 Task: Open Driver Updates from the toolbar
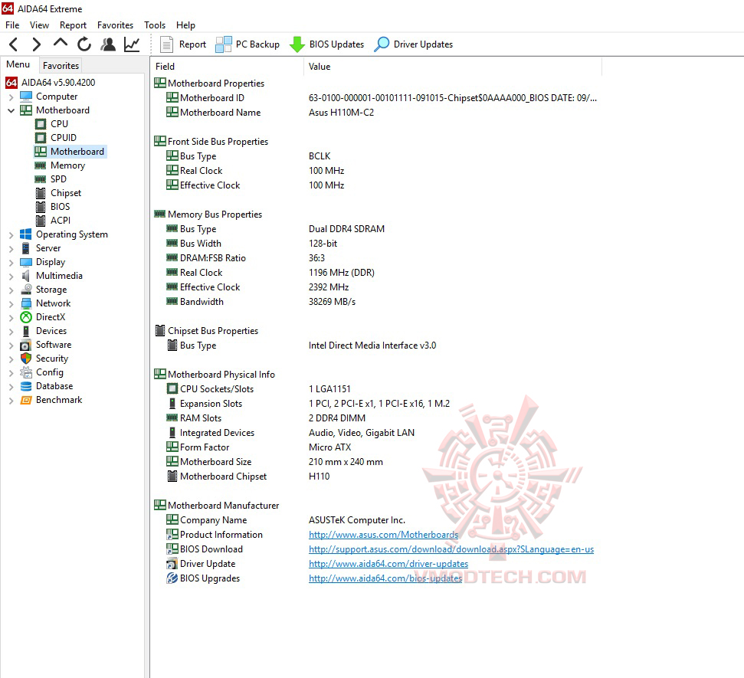[413, 44]
